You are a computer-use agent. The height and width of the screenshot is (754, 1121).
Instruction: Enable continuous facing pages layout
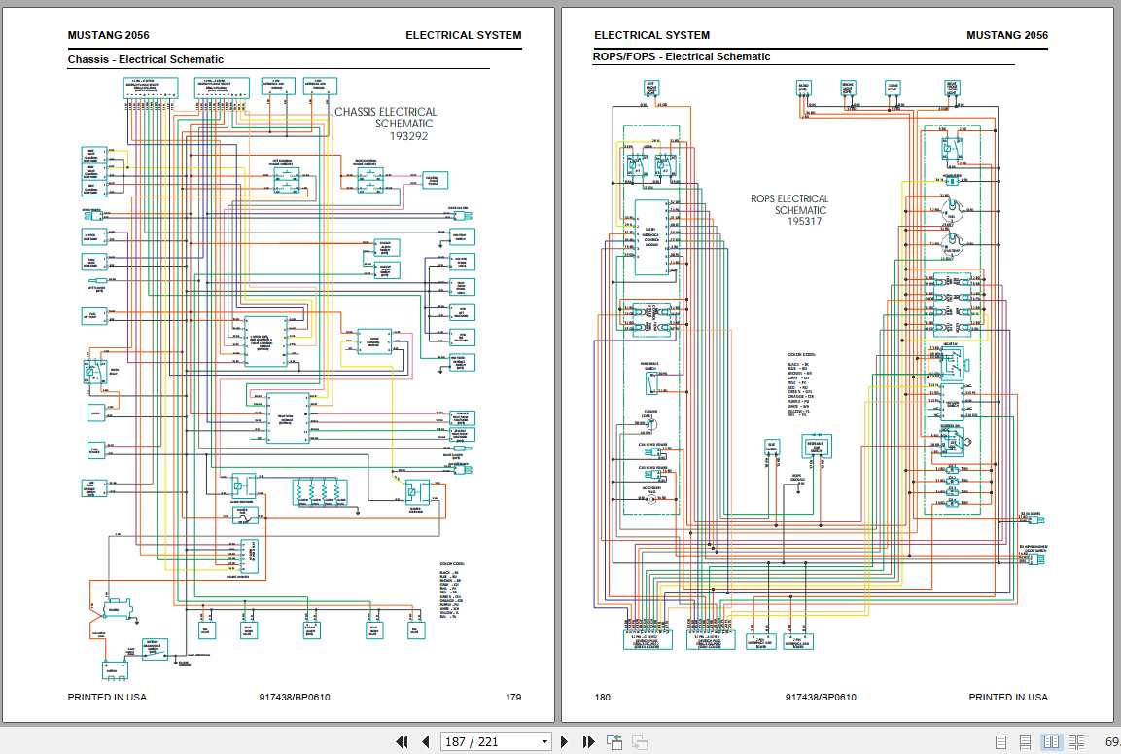pos(1077,741)
